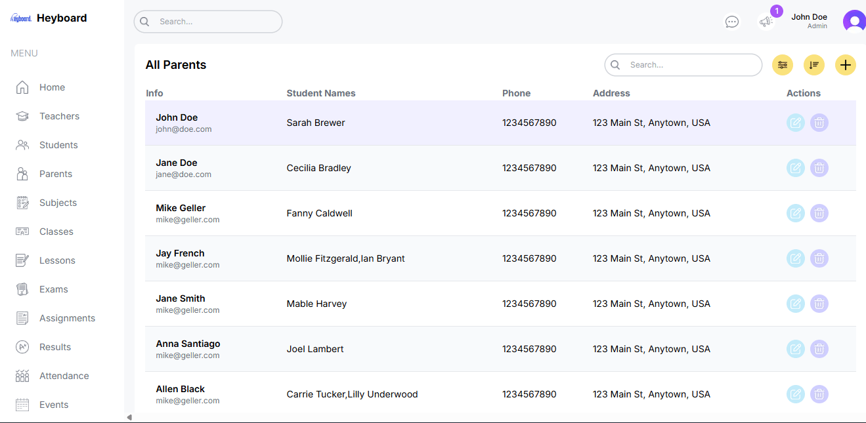Open Attendance in sidebar menu

pos(53,376)
